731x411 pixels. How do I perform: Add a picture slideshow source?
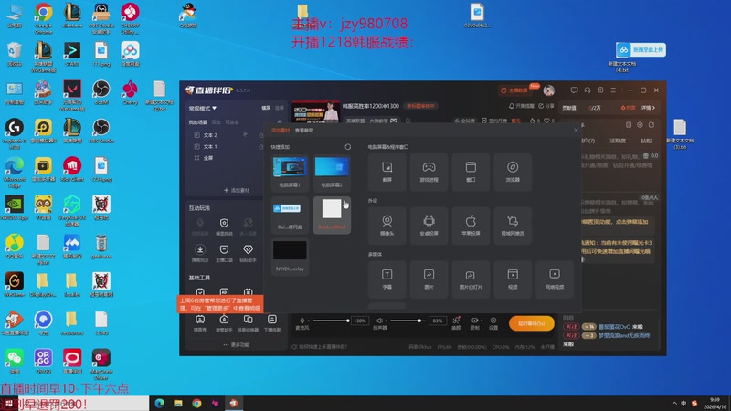pyautogui.click(x=471, y=279)
